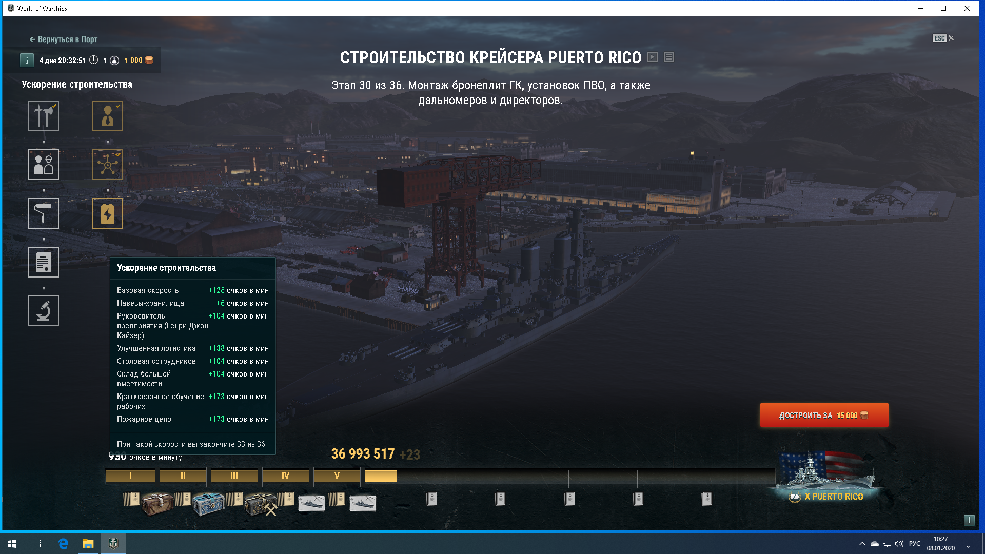Open Task View on the taskbar
The image size is (985, 554).
point(37,544)
